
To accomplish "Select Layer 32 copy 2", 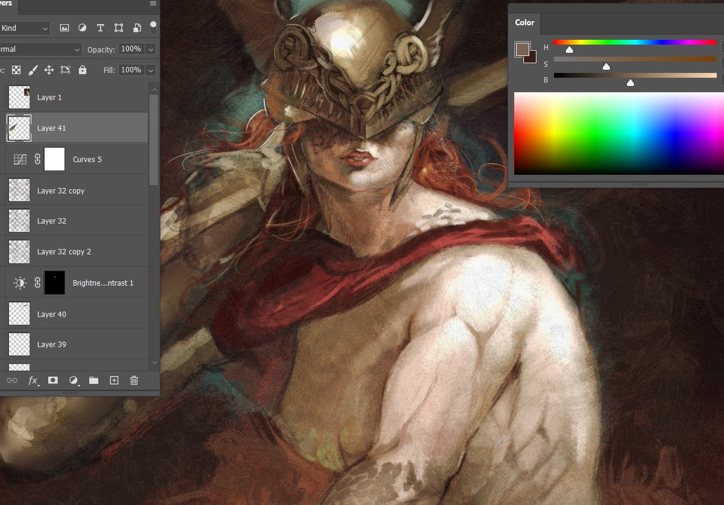I will [76, 252].
